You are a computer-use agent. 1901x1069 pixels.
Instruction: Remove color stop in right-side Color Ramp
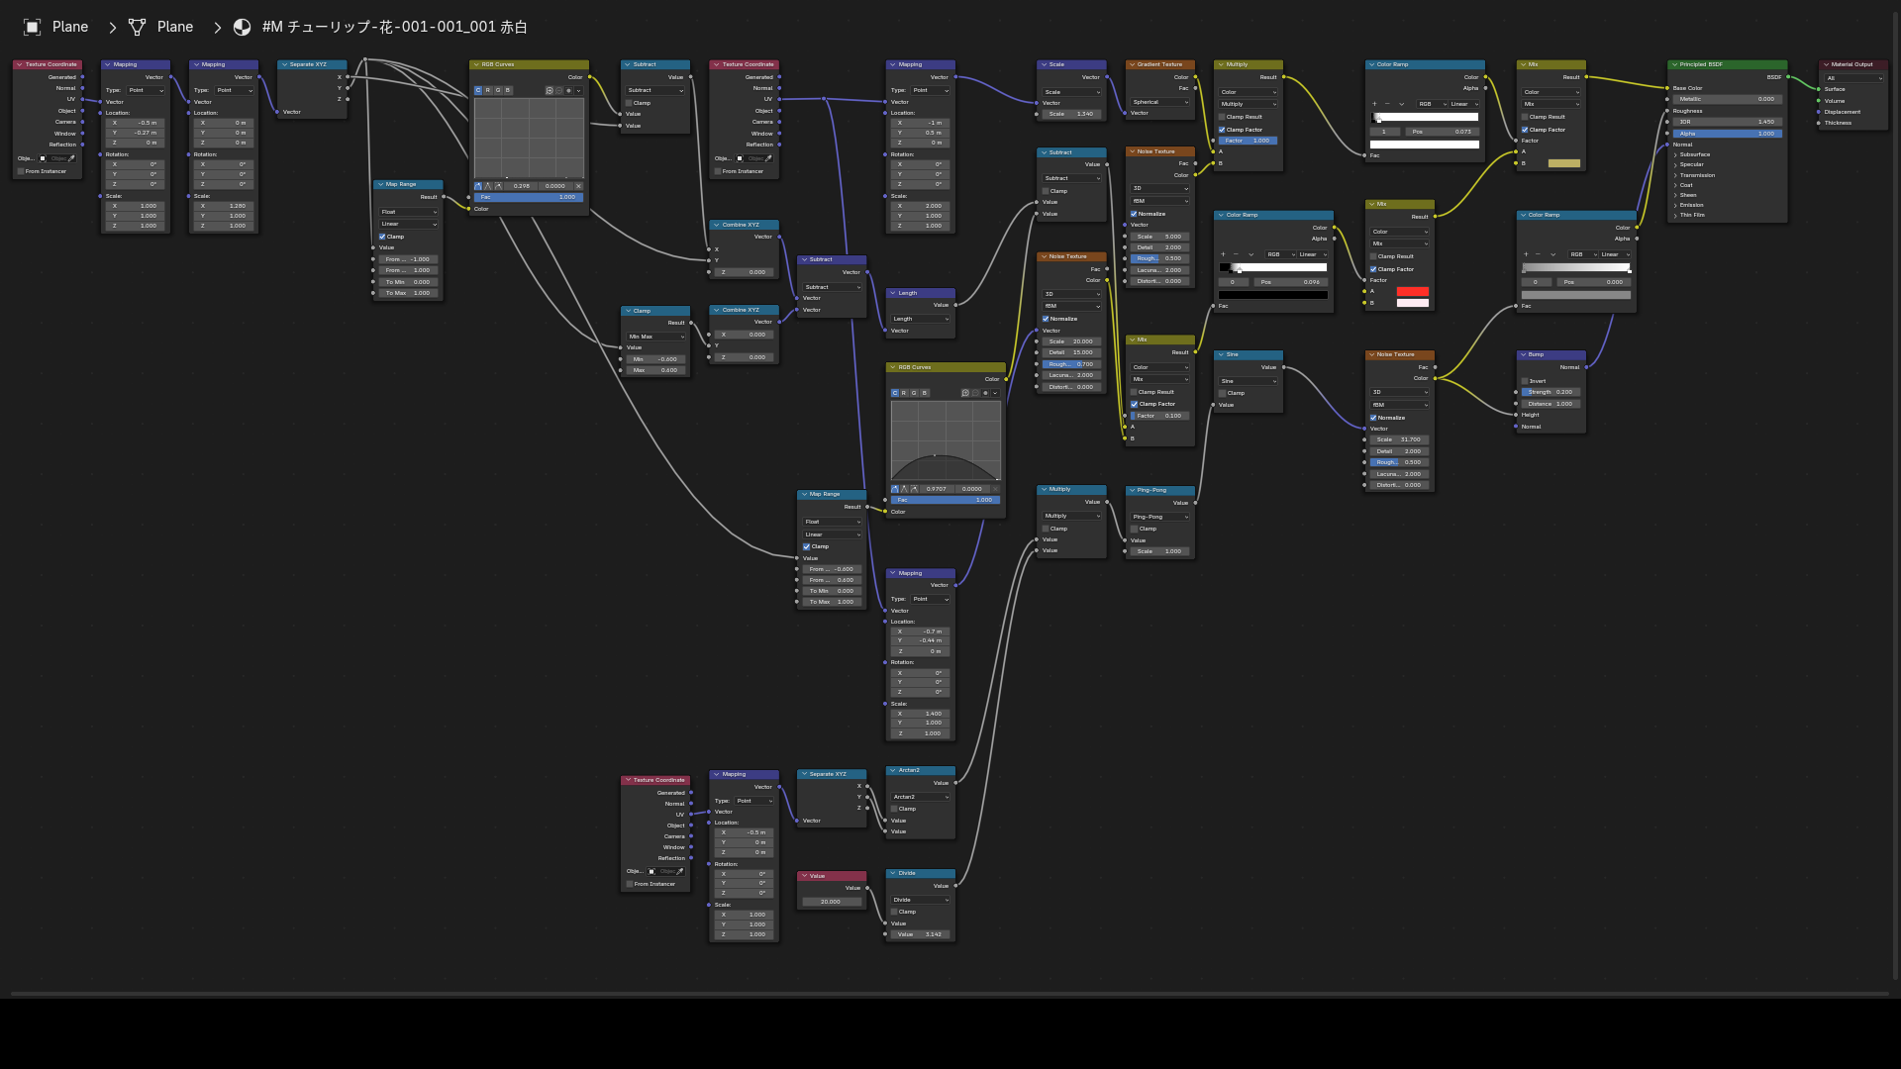[1538, 254]
